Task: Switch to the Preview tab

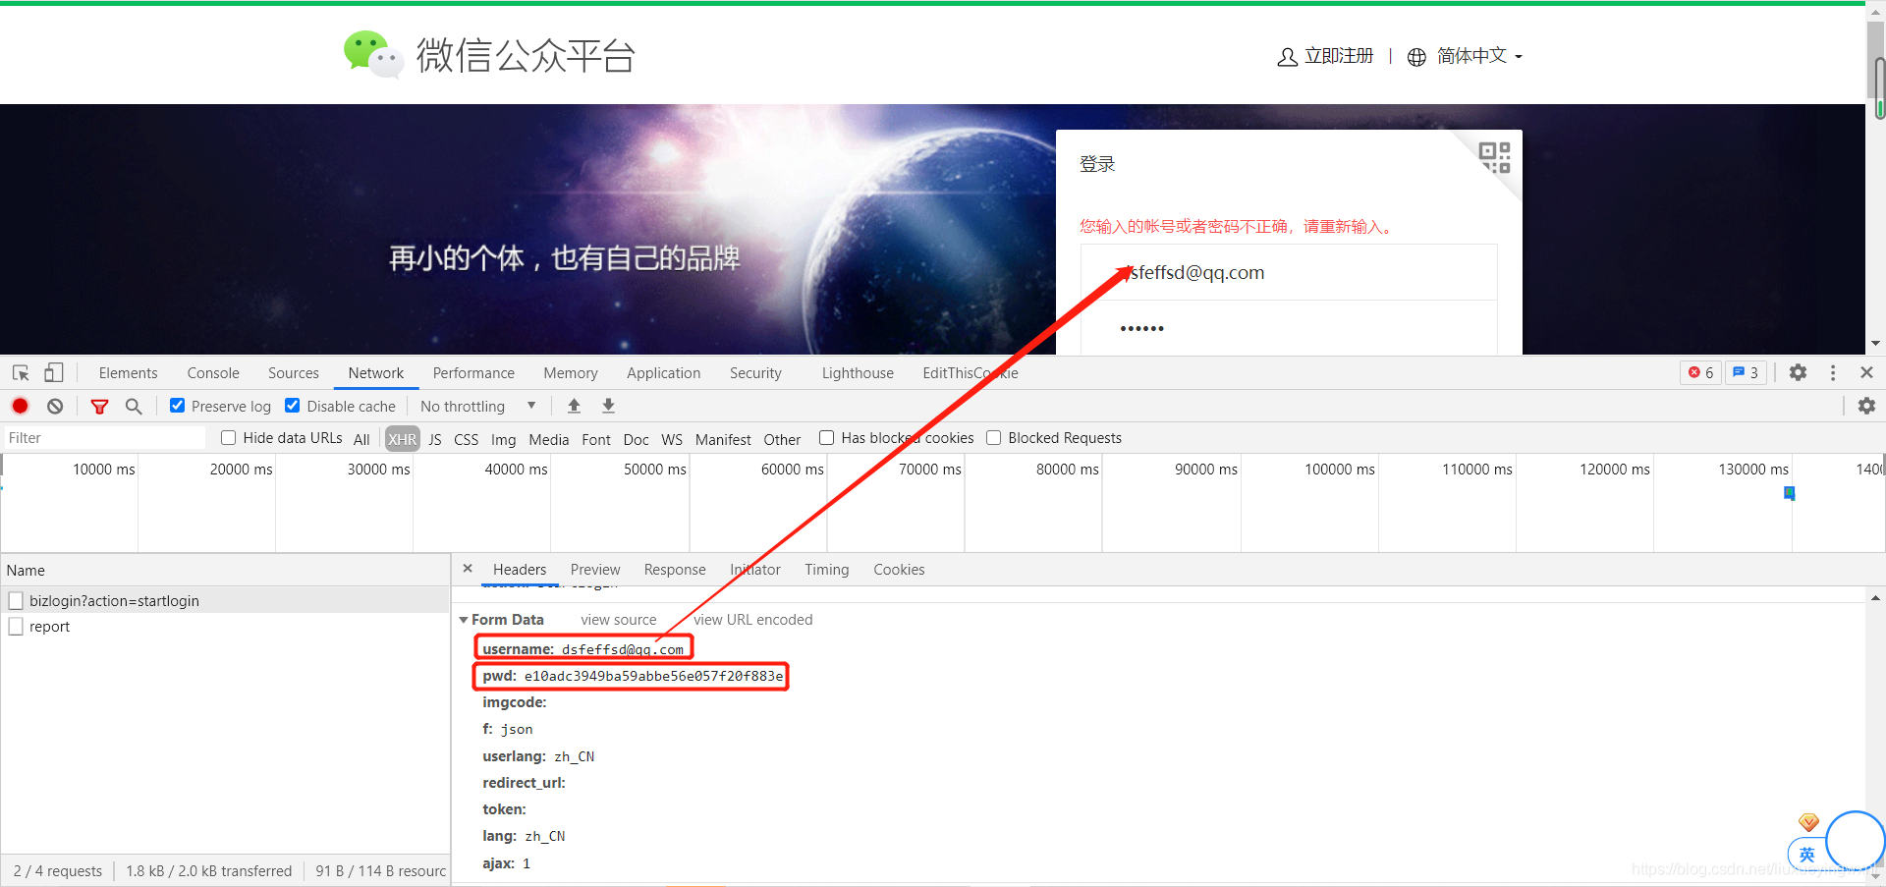Action: pos(595,570)
